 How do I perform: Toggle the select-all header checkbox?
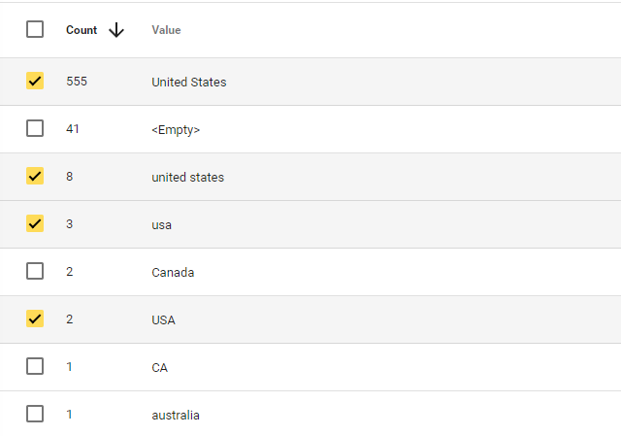35,29
